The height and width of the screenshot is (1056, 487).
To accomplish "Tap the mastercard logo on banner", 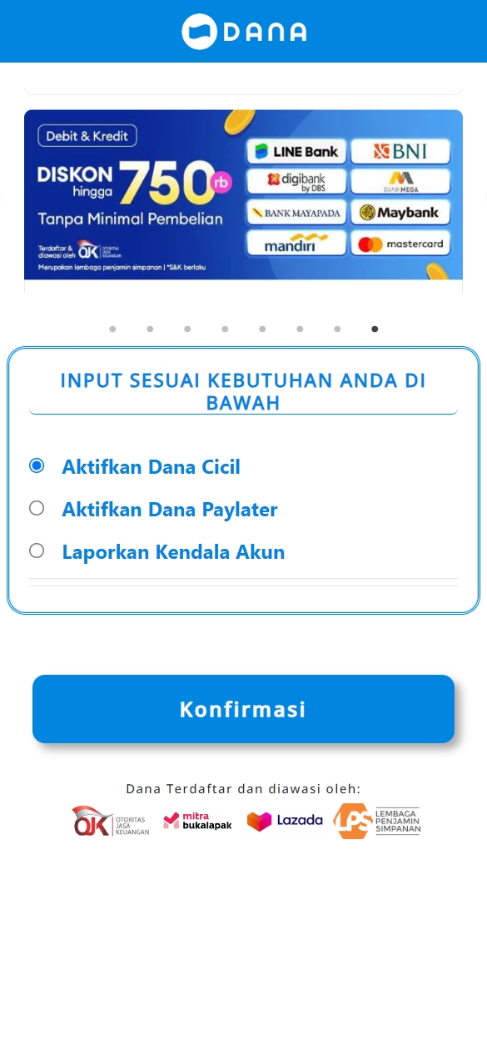I will (x=400, y=244).
